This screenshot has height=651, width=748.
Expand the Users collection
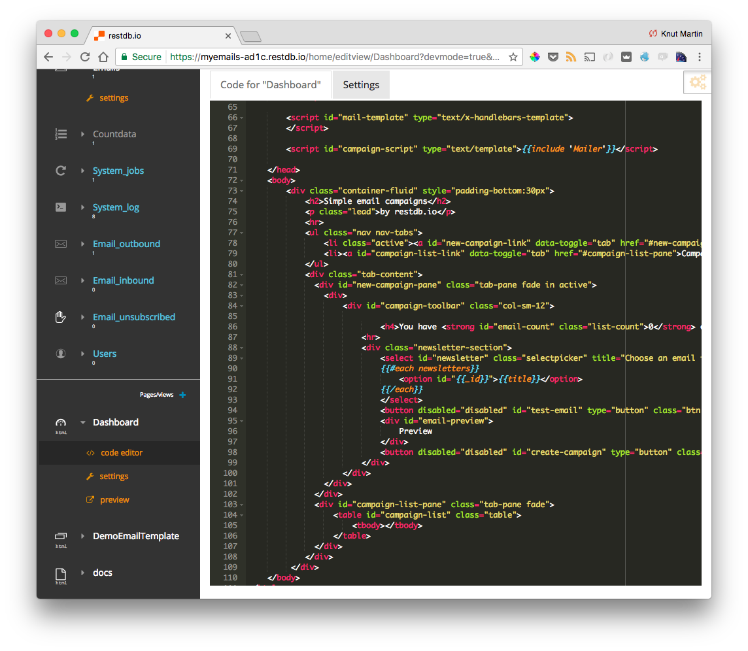click(x=82, y=354)
